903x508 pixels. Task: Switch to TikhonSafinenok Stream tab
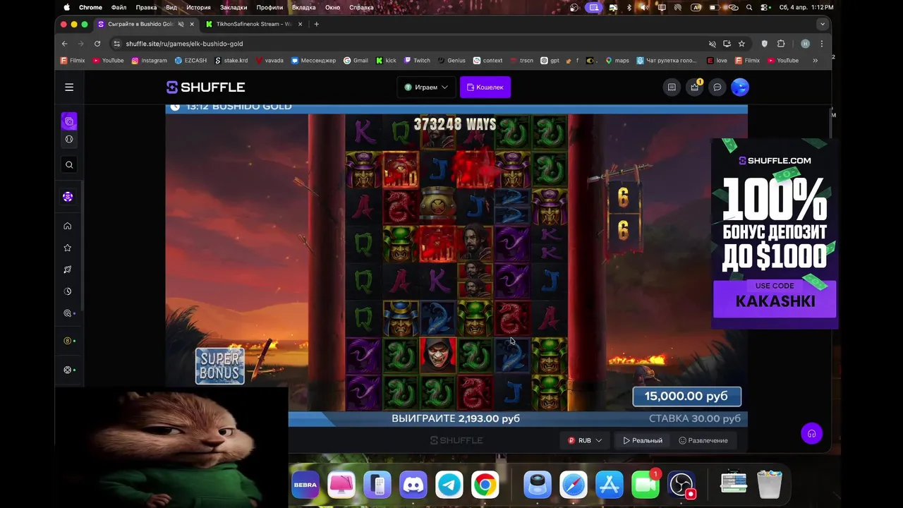pos(254,24)
